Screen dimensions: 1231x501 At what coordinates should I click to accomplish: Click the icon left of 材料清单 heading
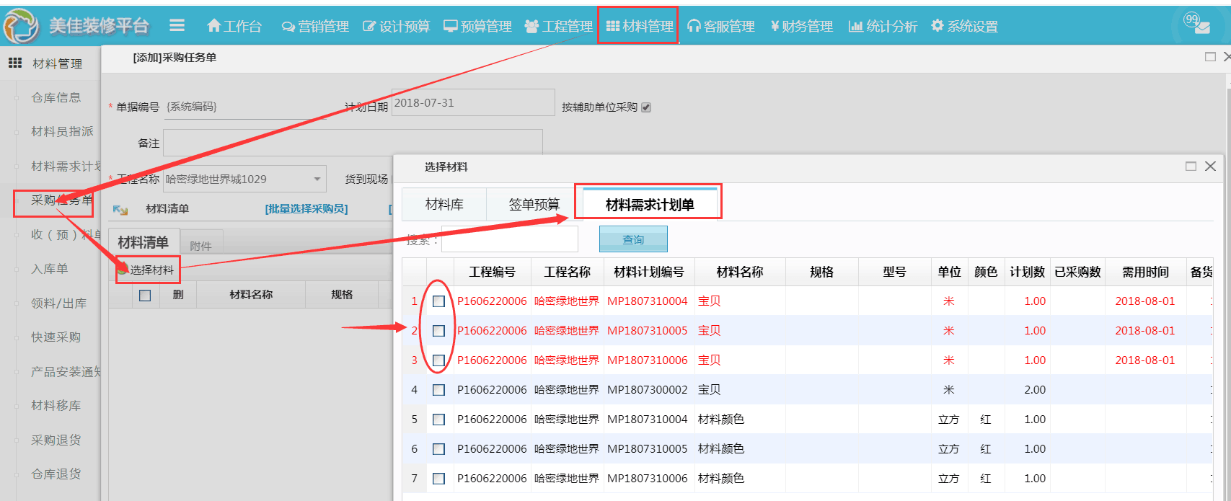(x=120, y=210)
